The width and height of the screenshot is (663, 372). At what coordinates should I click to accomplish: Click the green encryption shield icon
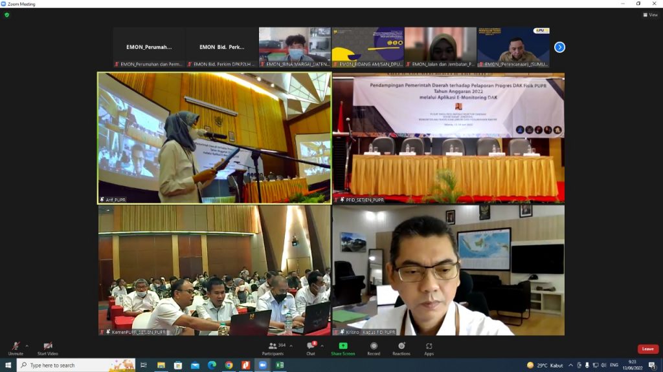(7, 15)
